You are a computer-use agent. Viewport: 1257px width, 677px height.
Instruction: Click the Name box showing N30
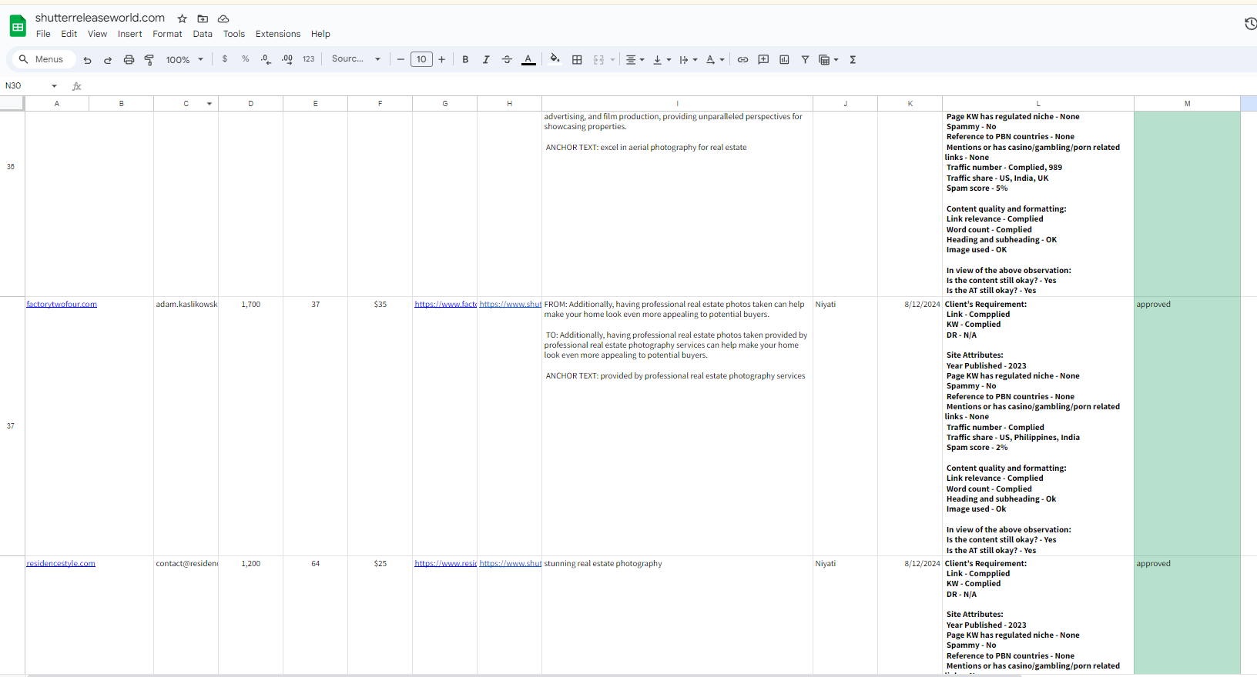[26, 85]
